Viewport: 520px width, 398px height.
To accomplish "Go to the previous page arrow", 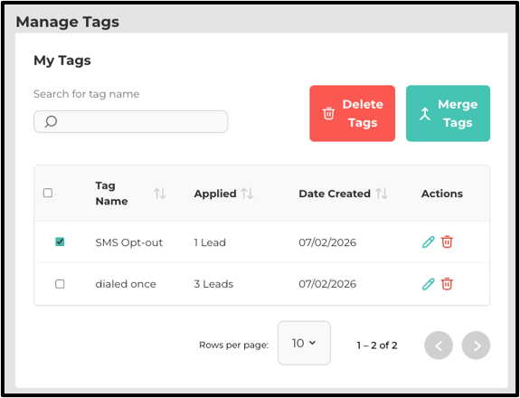I will [x=439, y=346].
